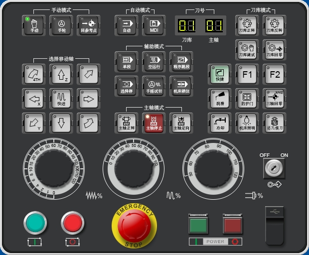The width and height of the screenshot is (309, 255).
Task: Switch to handwheel mode (手轮)
Action: click(62, 25)
